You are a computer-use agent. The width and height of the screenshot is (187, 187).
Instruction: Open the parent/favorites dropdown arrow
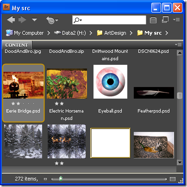click(34, 20)
